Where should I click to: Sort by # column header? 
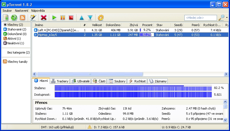(84, 25)
